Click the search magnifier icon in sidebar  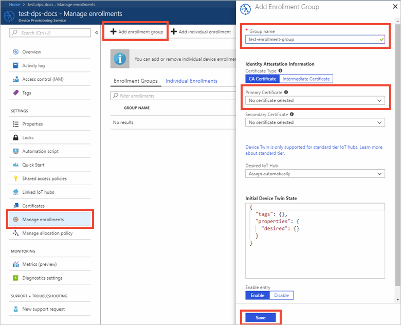tap(15, 32)
